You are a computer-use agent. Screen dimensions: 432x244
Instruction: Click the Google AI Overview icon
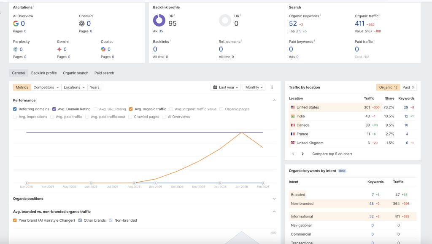(16, 24)
